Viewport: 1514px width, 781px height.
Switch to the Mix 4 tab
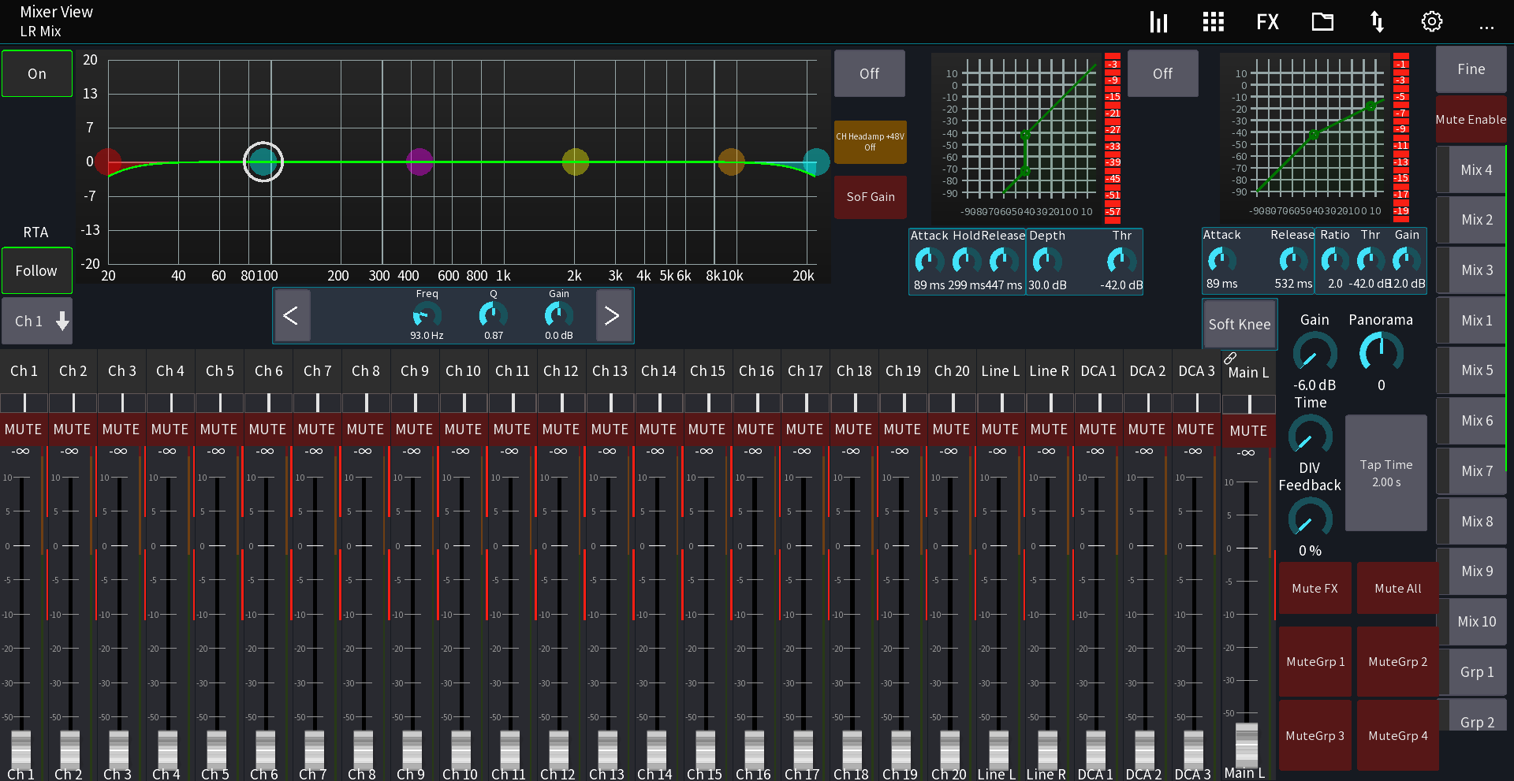tap(1473, 169)
